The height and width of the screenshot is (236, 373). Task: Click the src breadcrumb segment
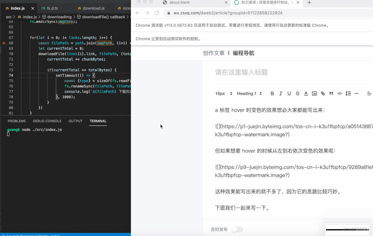pyautogui.click(x=9, y=17)
